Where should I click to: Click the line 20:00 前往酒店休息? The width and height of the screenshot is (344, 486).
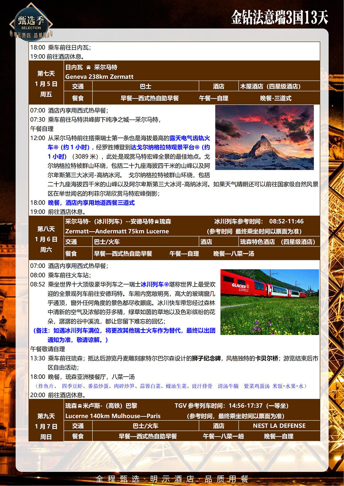click(x=58, y=395)
